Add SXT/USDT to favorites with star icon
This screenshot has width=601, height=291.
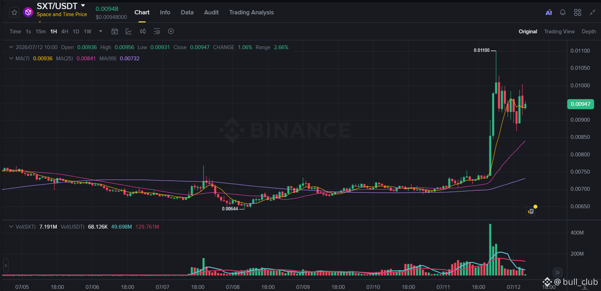[14, 13]
